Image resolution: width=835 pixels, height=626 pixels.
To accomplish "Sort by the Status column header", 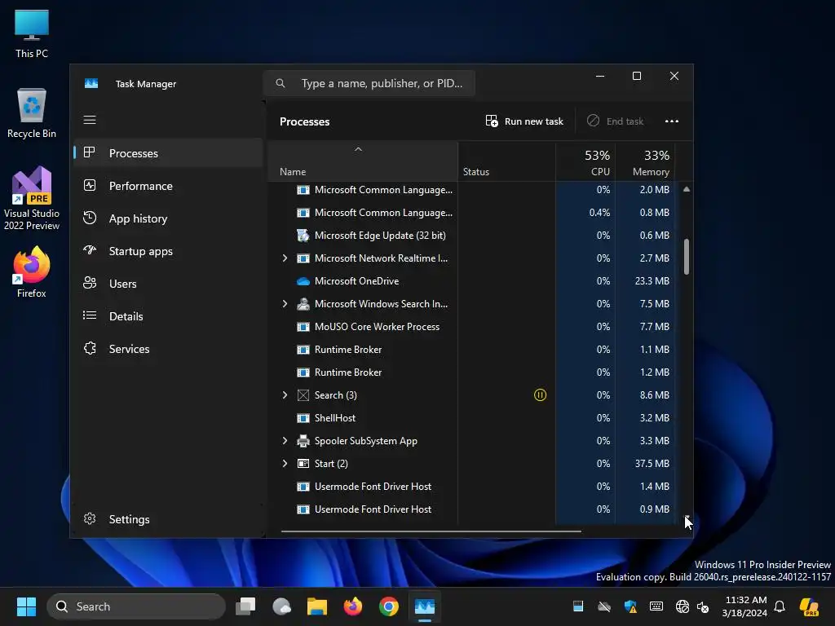I will point(506,162).
